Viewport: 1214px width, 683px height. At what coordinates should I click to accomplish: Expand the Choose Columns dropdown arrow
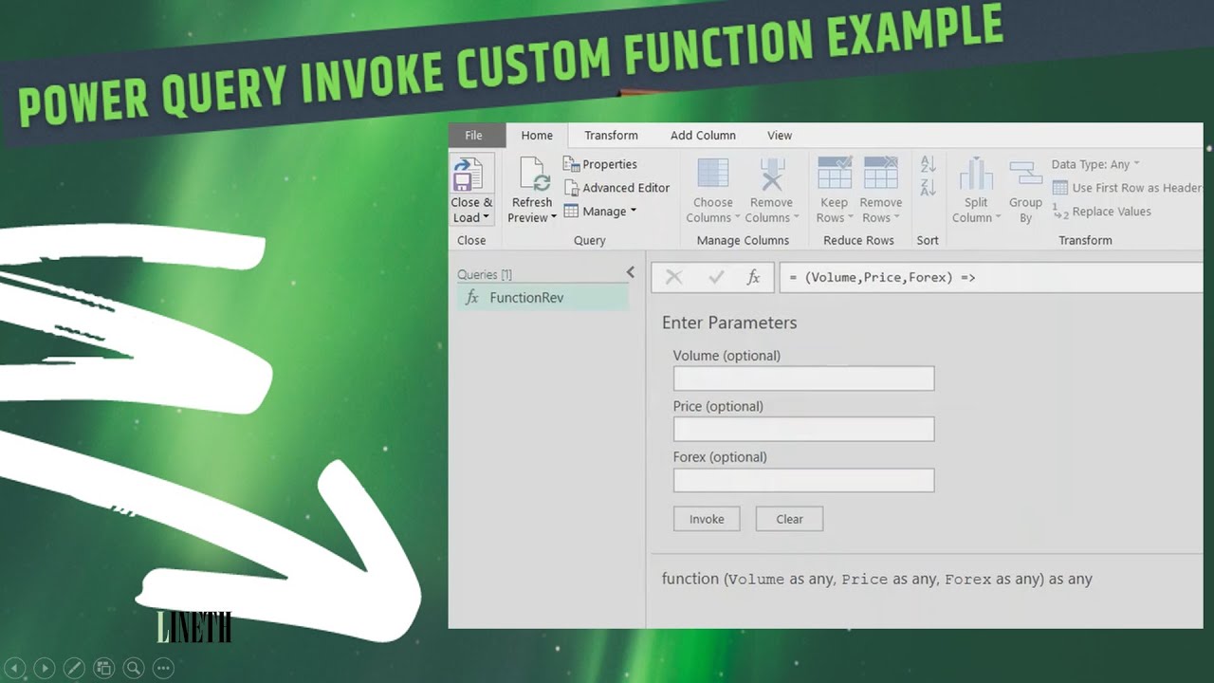pos(737,218)
